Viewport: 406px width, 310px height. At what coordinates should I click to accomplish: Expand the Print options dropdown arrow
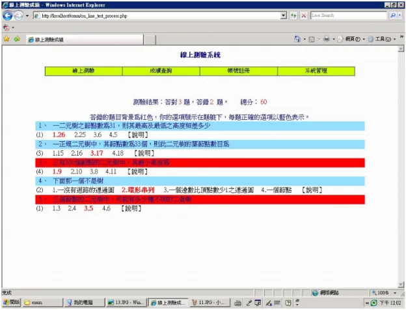coord(334,39)
